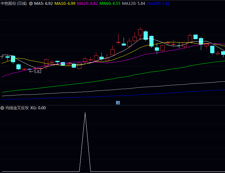Screen dimensions: 225x173
Task: Expand the 均线金叉反攻 indicator dropdown arrow
Action: (x=3, y=108)
